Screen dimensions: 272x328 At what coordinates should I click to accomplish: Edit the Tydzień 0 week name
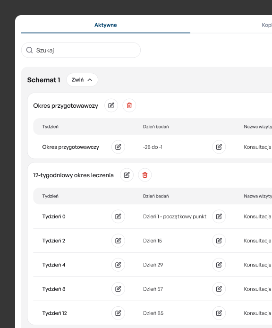(x=118, y=216)
